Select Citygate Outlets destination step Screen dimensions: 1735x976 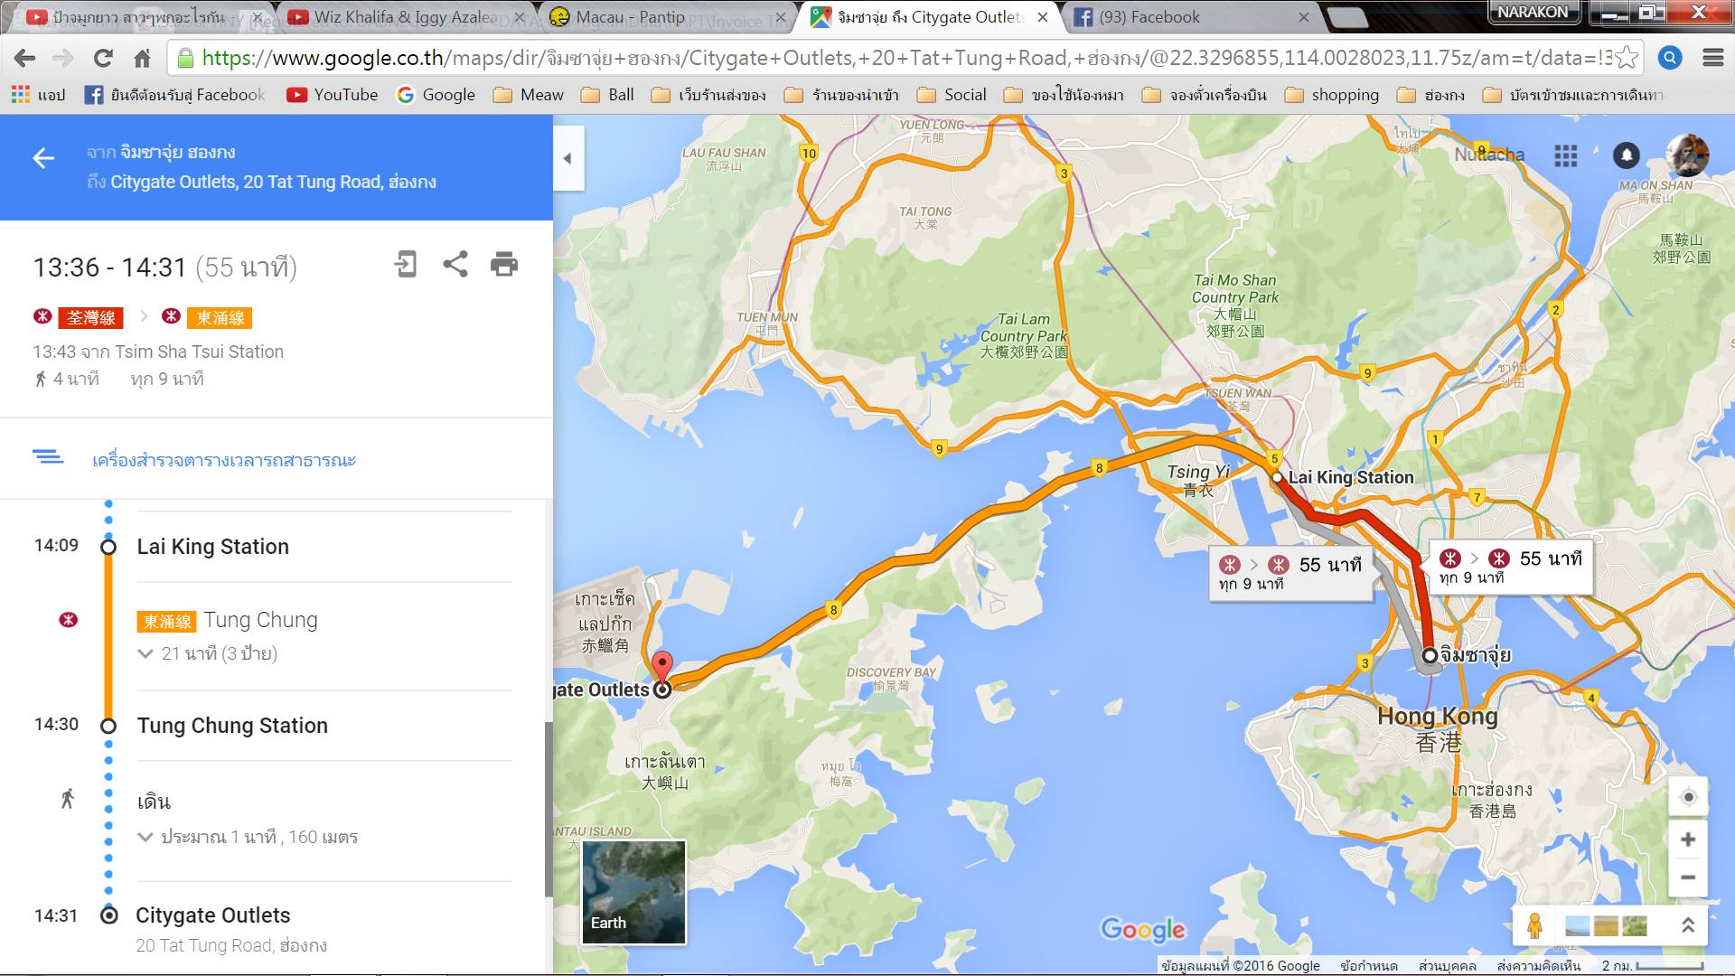(x=213, y=915)
